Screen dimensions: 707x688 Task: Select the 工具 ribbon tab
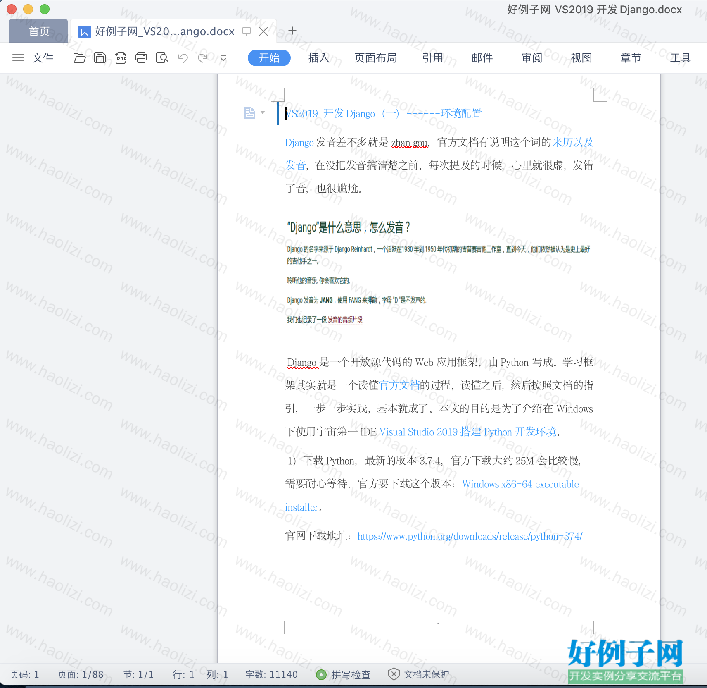(x=681, y=58)
